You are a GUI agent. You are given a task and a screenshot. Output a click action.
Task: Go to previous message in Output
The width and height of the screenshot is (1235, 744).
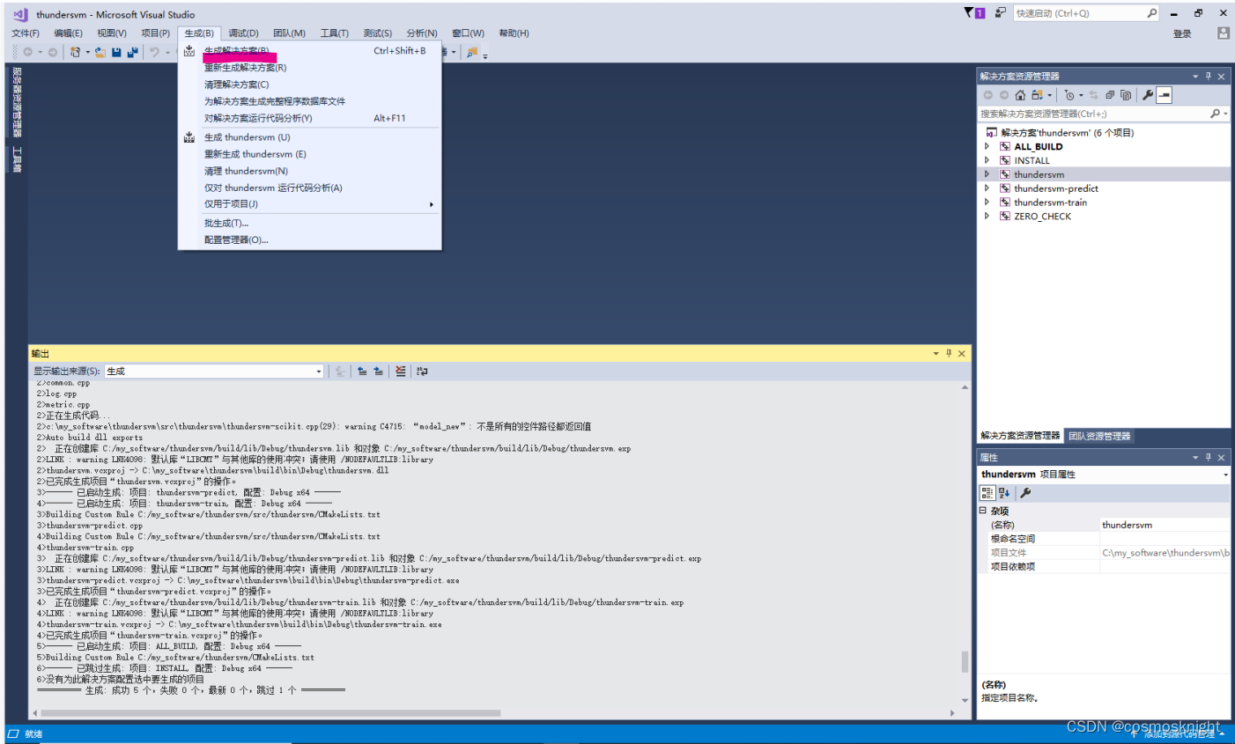pyautogui.click(x=362, y=371)
